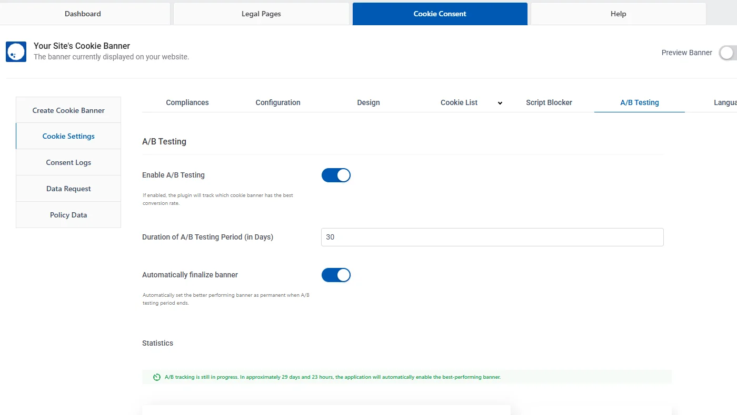The width and height of the screenshot is (737, 415).
Task: Open the Design tab
Action: click(368, 102)
